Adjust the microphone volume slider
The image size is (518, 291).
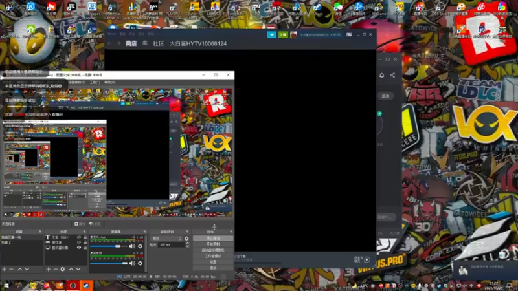[x=109, y=246]
